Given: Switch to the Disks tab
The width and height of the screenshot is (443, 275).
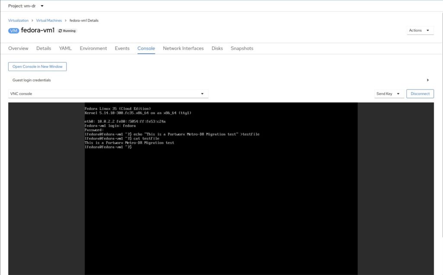Looking at the screenshot, I should 217,48.
